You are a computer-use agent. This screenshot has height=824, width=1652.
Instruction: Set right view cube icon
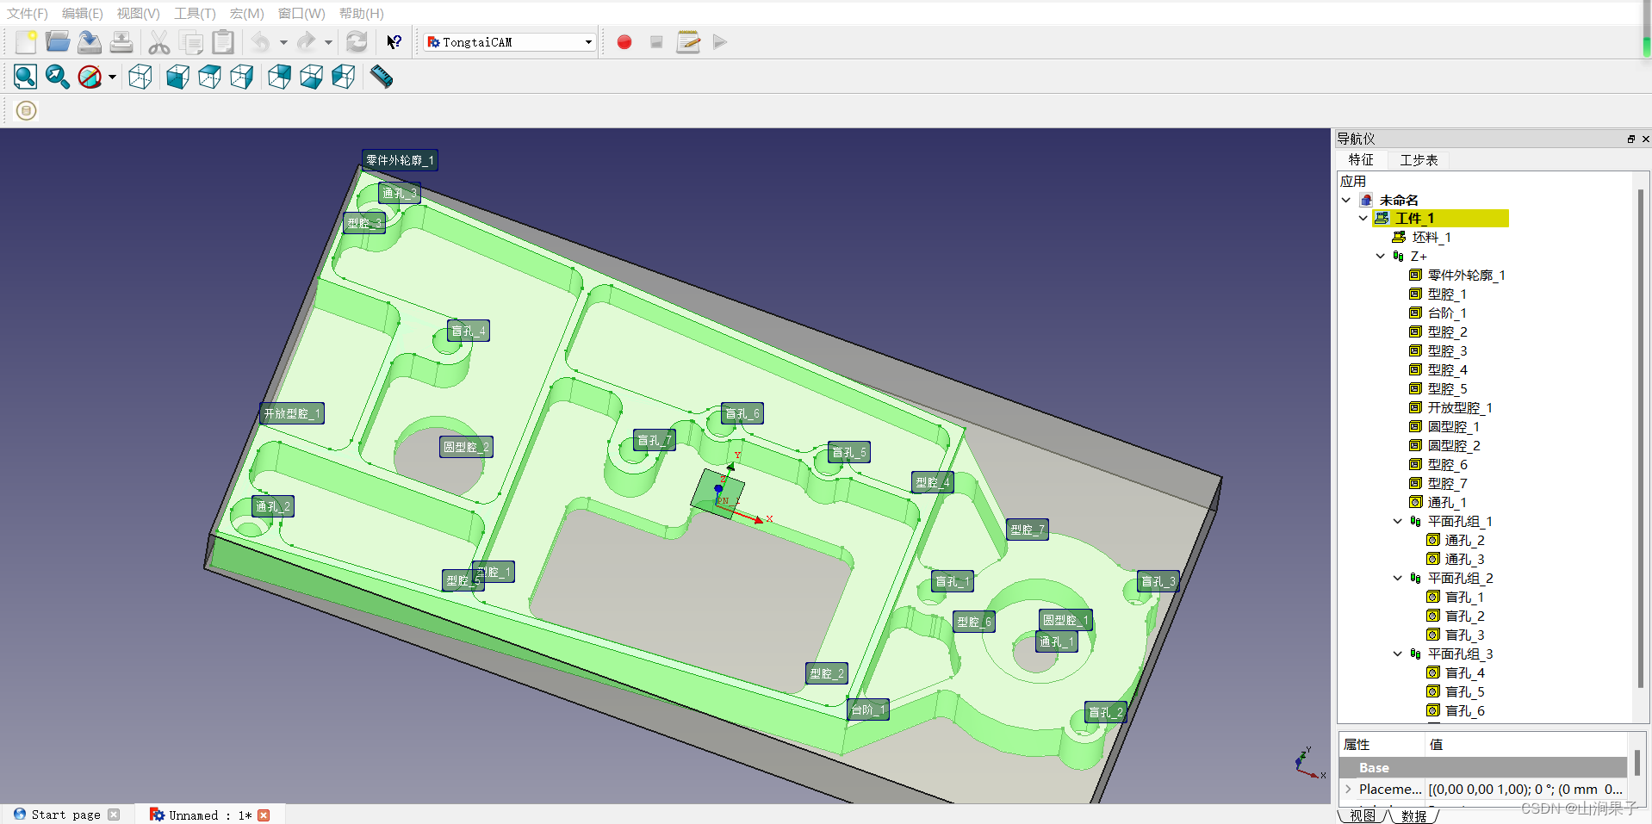(242, 77)
